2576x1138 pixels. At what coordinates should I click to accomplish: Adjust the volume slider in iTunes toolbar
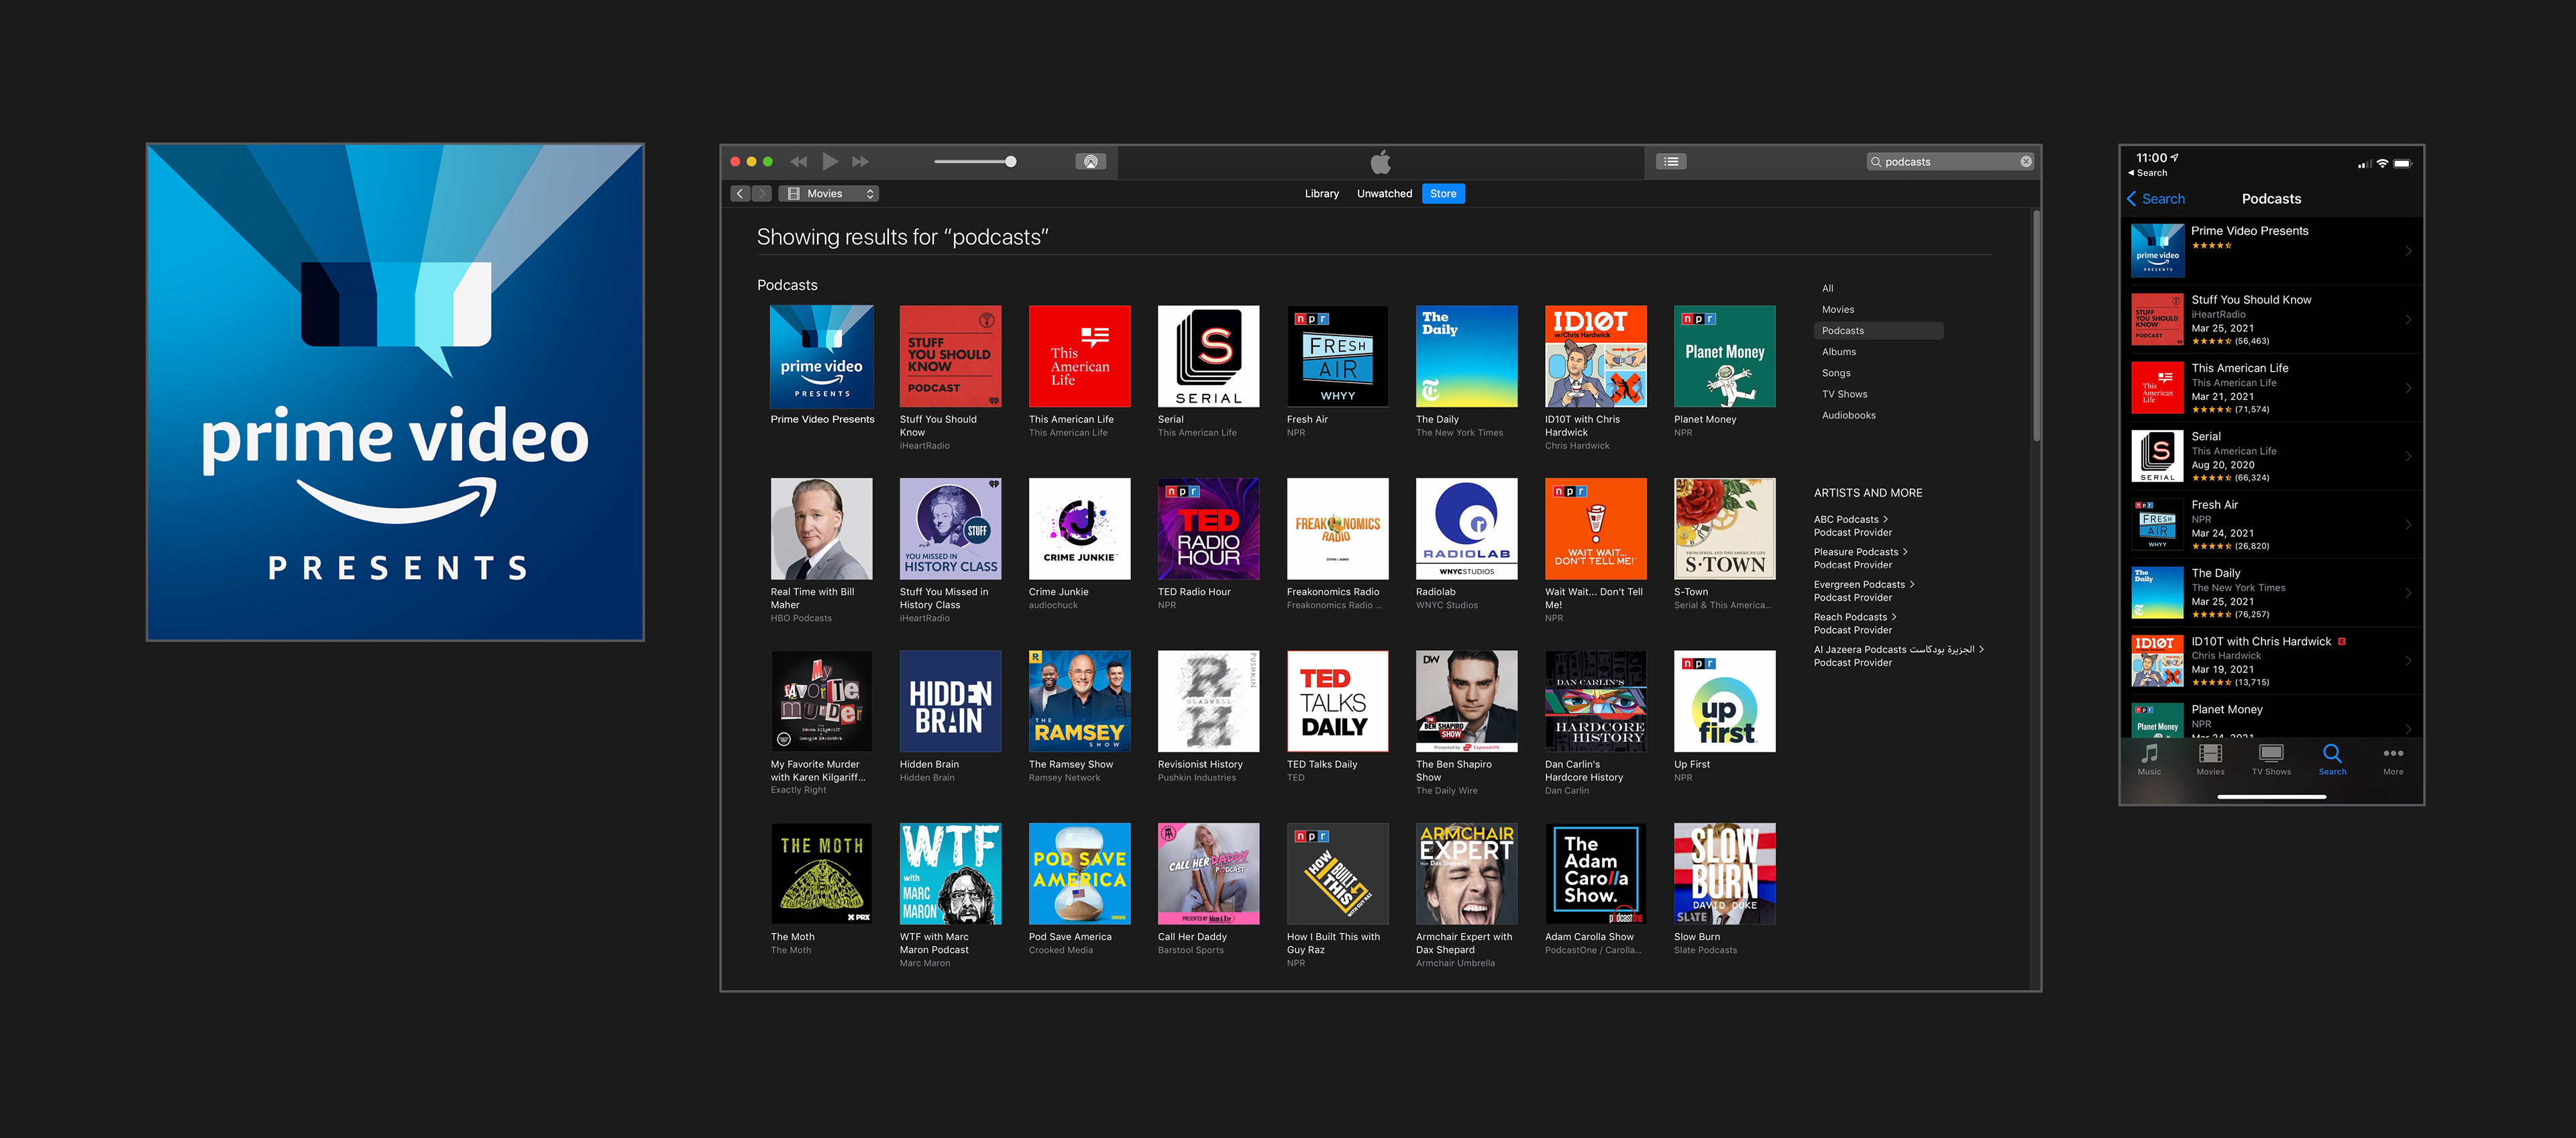(975, 161)
